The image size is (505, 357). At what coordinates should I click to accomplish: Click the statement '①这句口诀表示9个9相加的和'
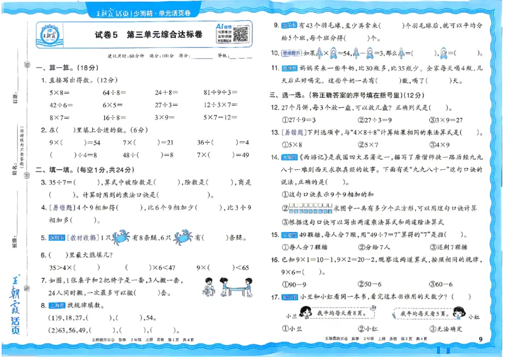tap(328, 194)
